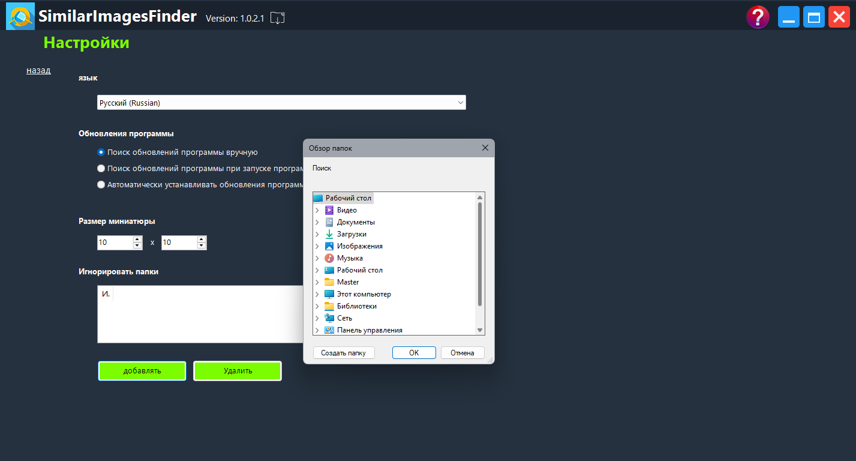Click the thumbnail width input field
This screenshot has height=461, width=856.
115,243
